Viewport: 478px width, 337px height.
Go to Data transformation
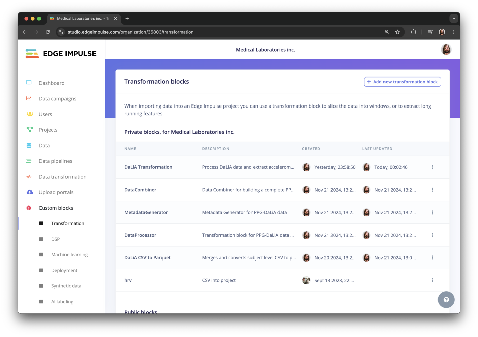[x=62, y=177]
